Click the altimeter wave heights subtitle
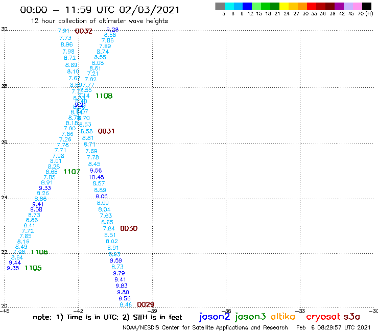 99,21
